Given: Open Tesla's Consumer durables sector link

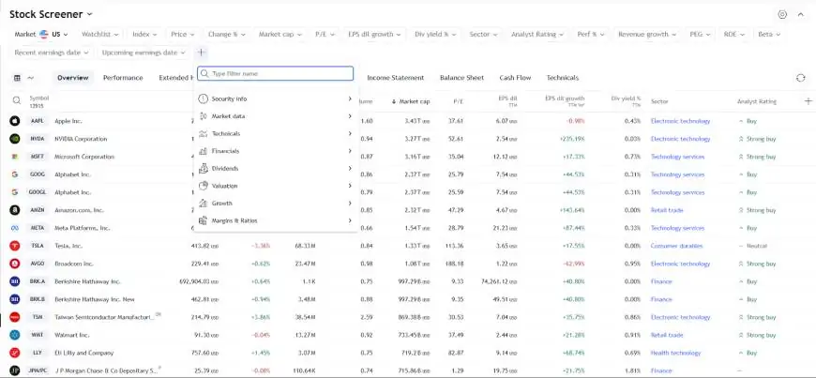Looking at the screenshot, I should click(x=676, y=246).
